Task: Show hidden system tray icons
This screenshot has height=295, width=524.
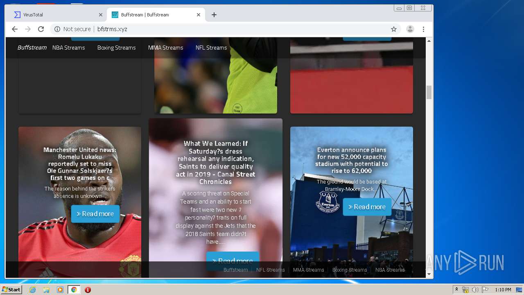Action: point(456,290)
